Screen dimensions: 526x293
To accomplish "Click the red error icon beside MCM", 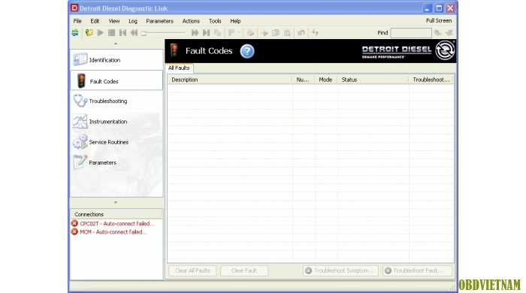I will (74, 231).
